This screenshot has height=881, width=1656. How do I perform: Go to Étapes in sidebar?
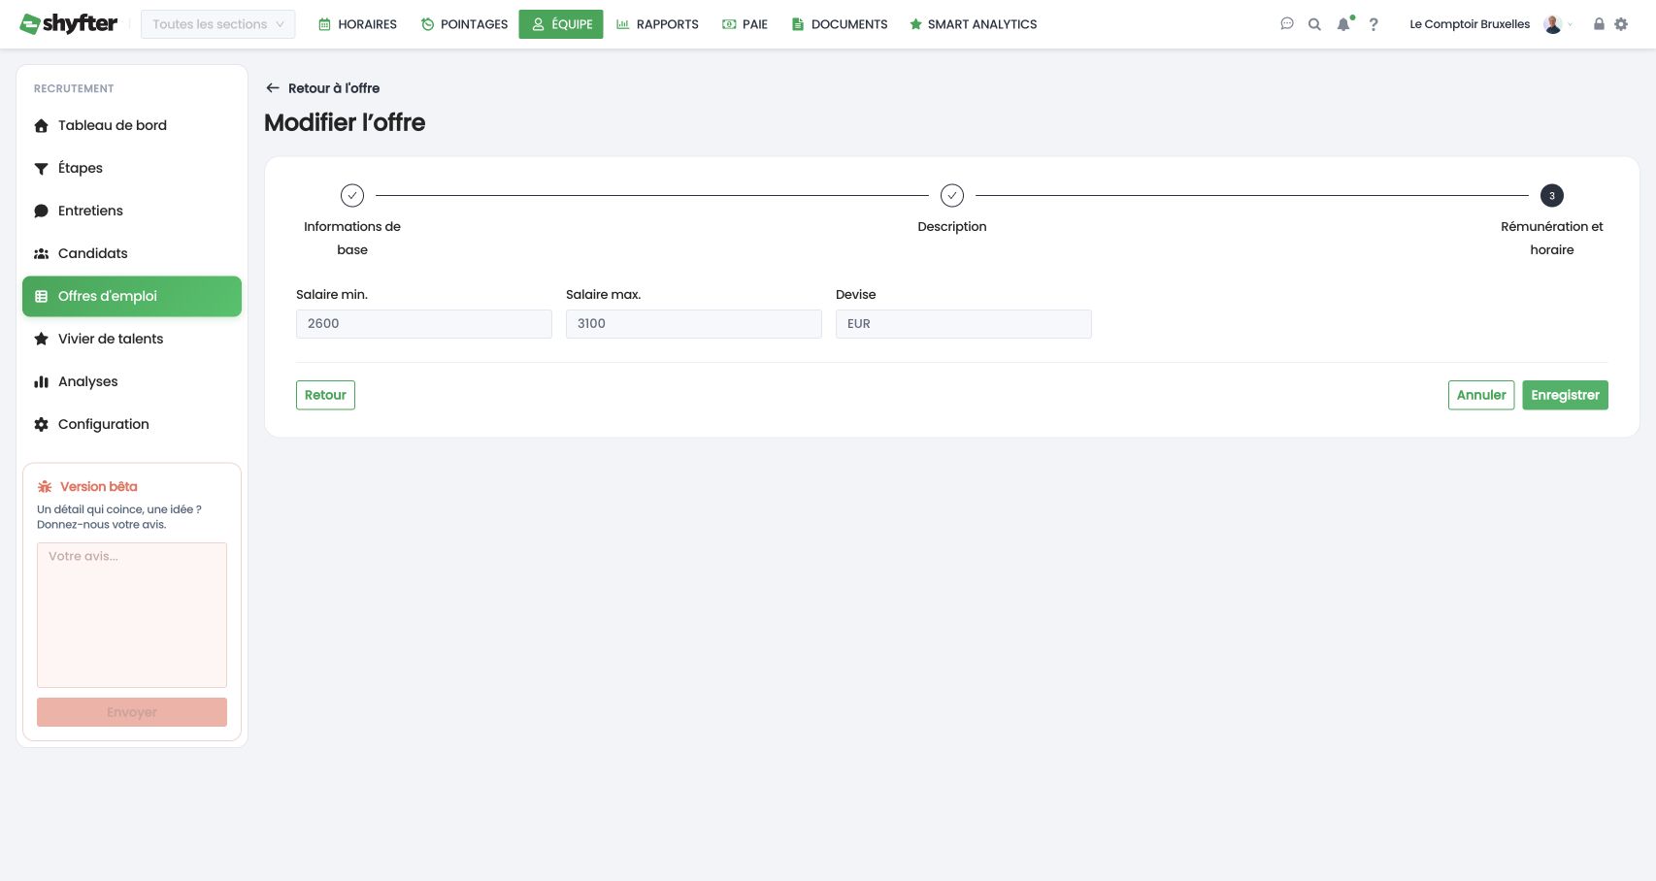click(132, 168)
